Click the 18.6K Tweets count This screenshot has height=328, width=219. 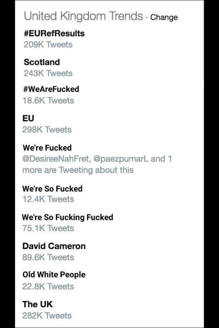(48, 100)
